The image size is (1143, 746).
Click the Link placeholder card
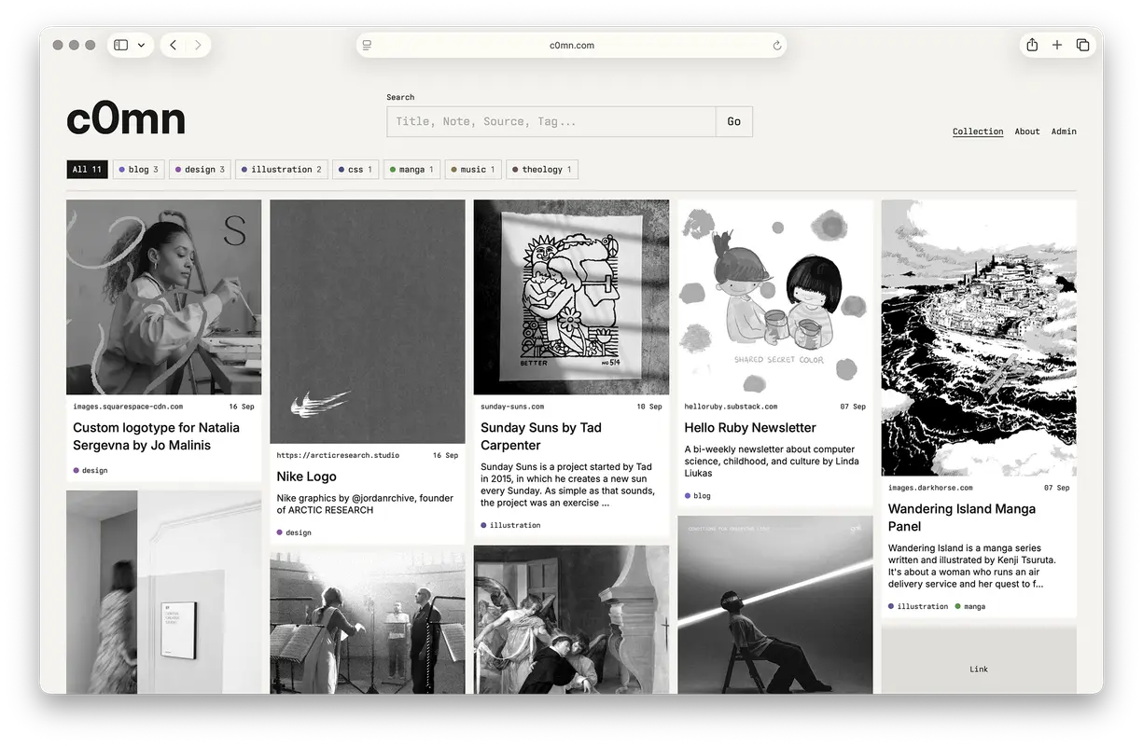click(979, 660)
